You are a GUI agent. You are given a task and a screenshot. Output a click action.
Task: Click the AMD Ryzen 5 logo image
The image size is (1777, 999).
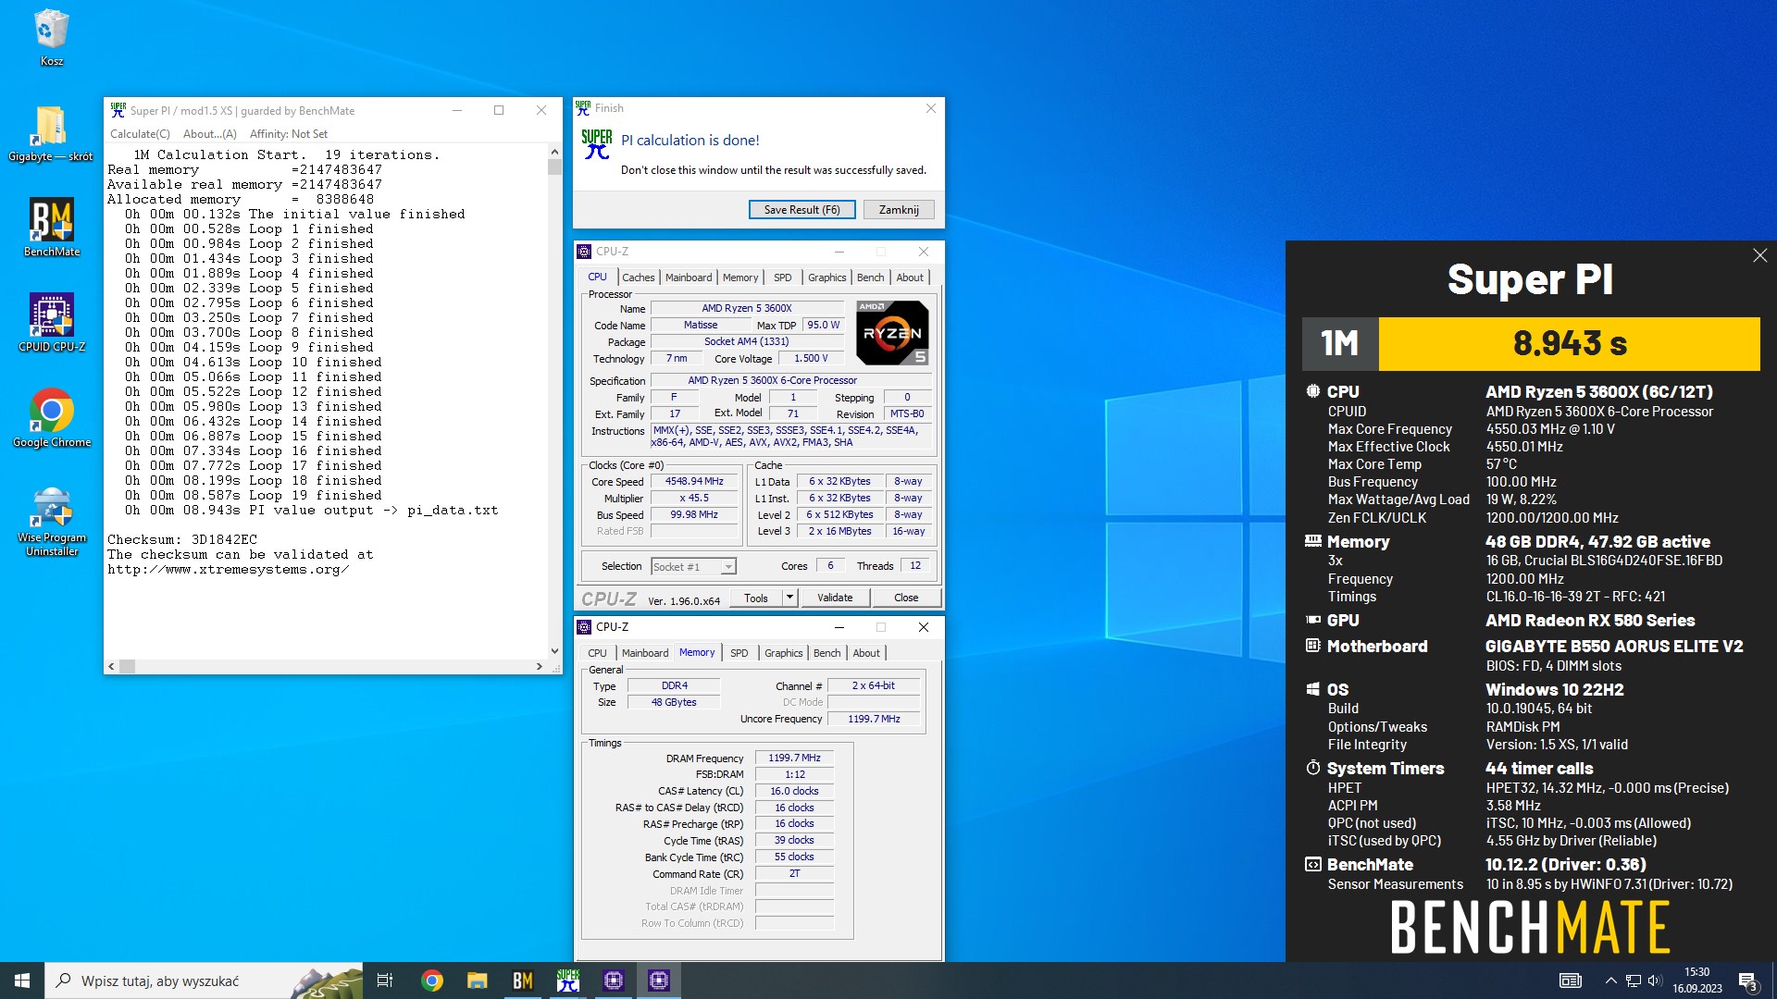[892, 333]
